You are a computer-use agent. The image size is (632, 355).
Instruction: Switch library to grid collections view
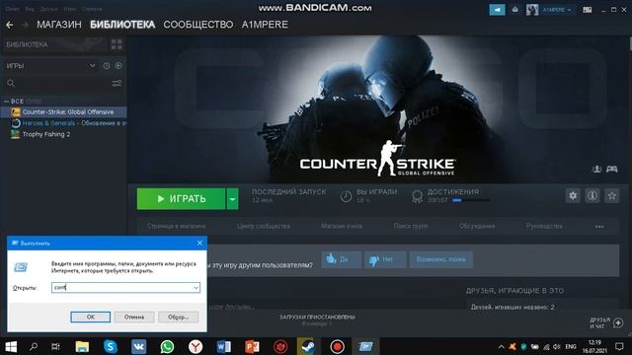point(117,44)
